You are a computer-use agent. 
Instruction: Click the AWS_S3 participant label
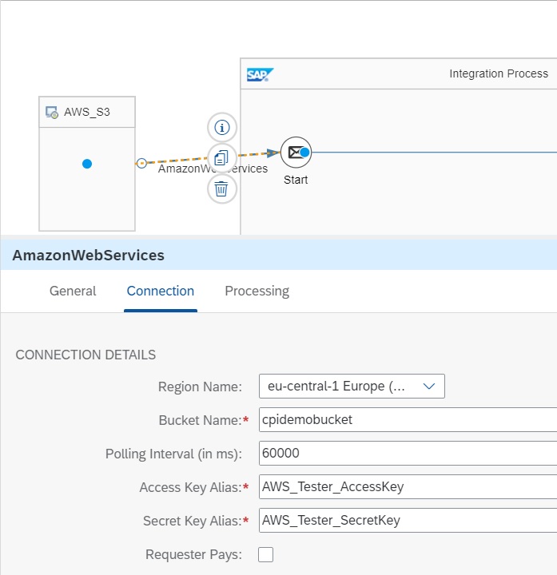[x=87, y=112]
